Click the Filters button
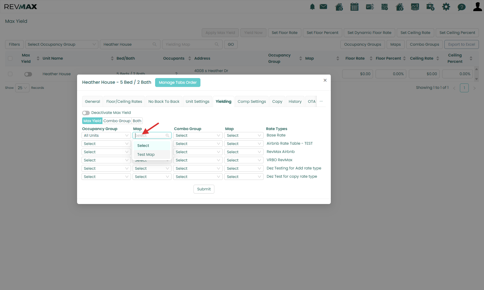 point(14,44)
